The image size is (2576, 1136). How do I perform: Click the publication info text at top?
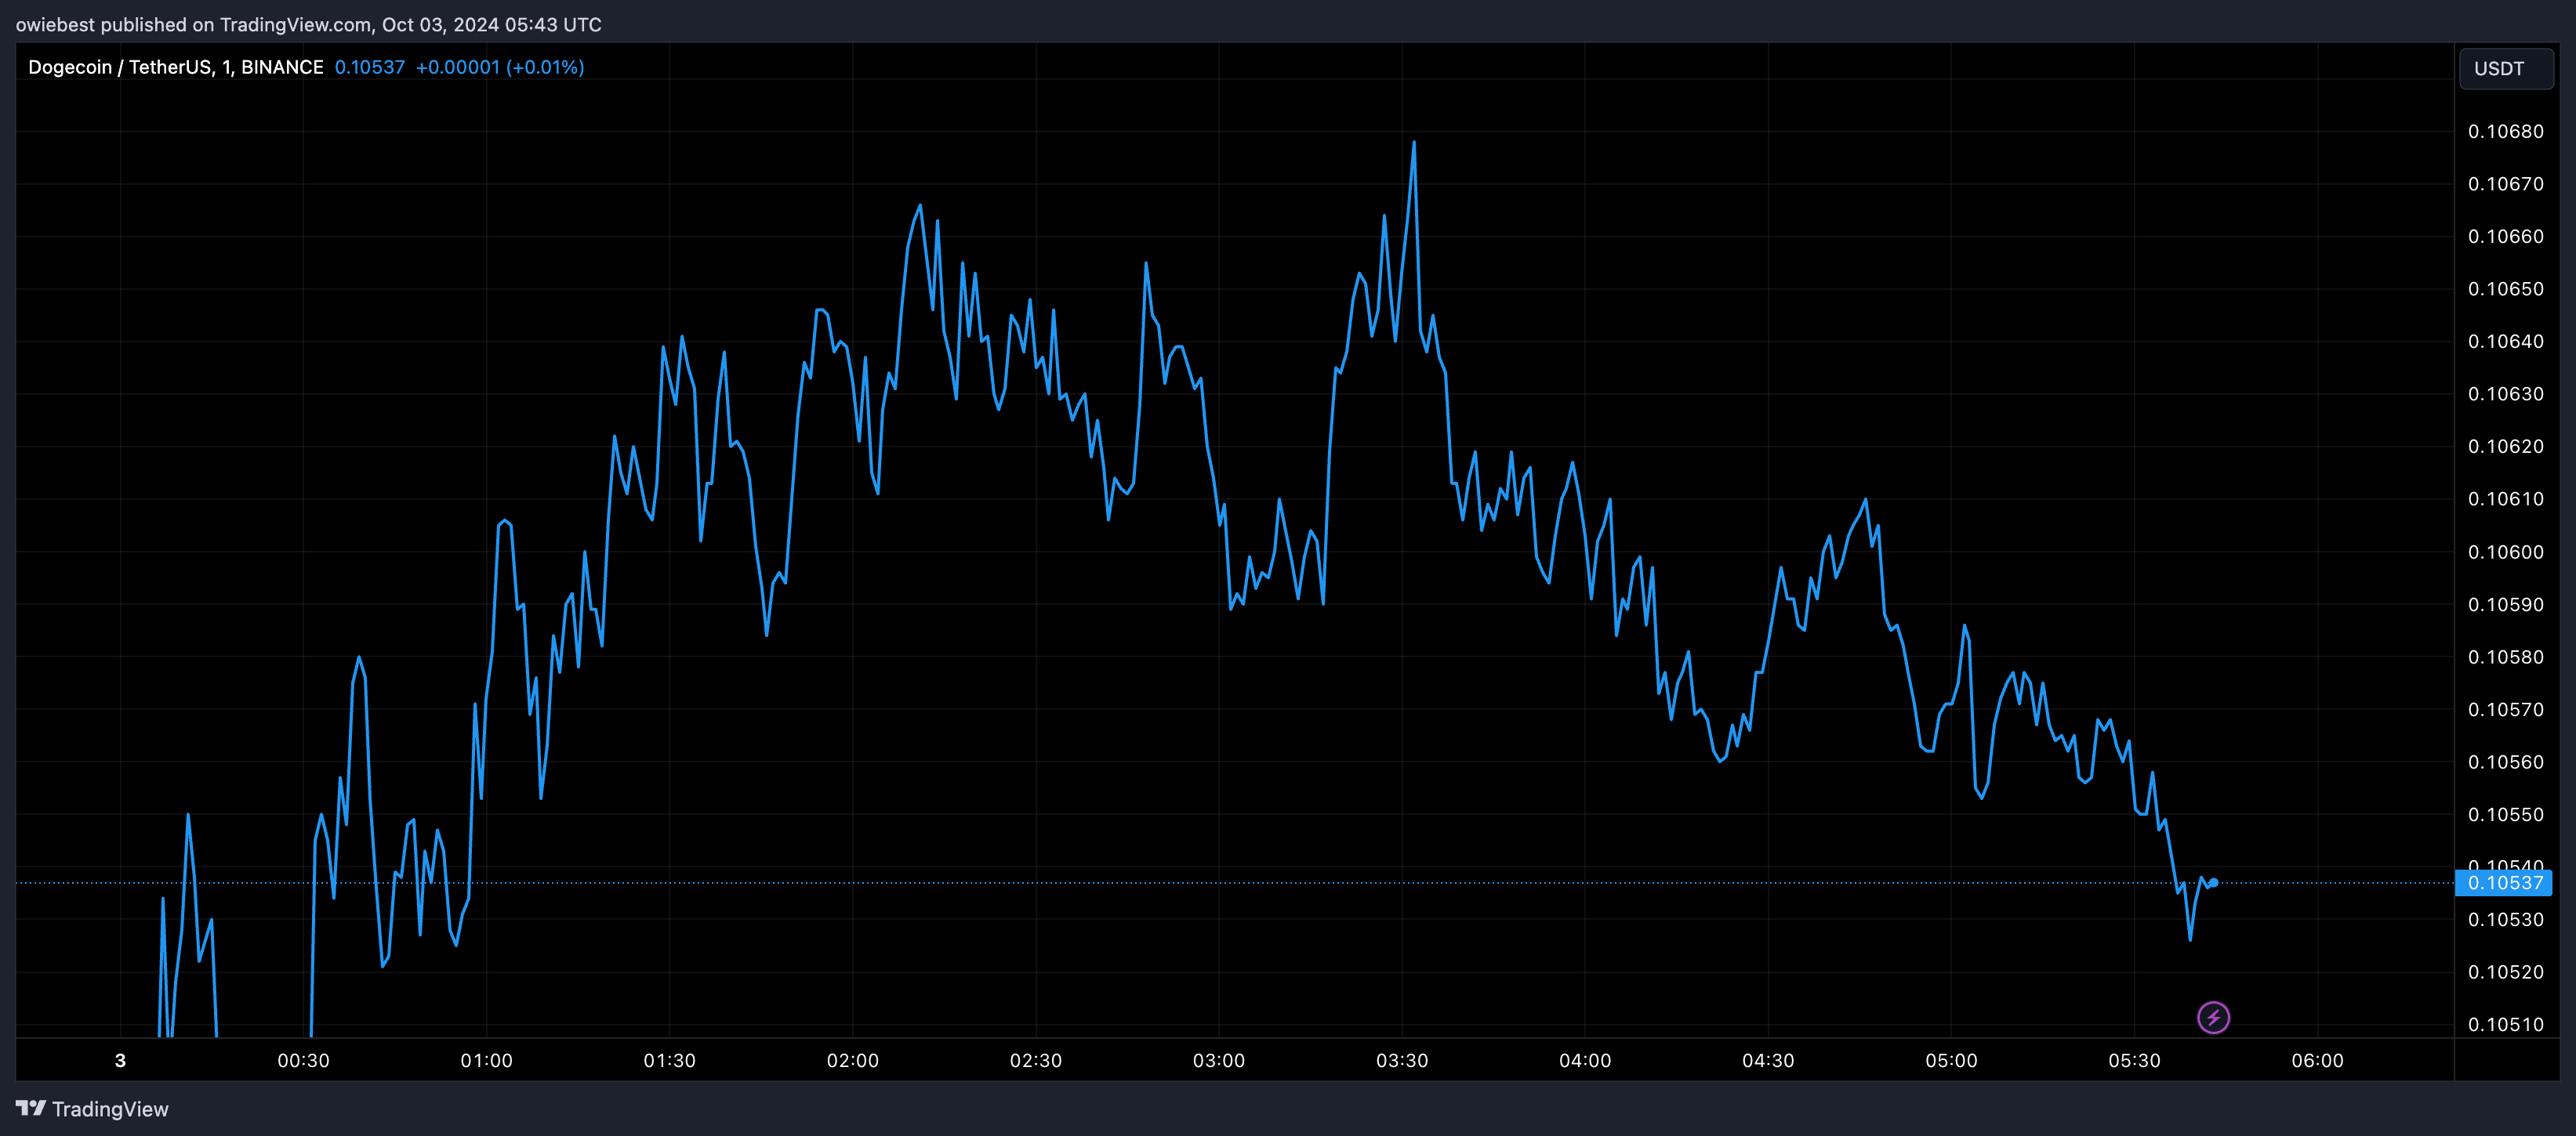coord(308,24)
